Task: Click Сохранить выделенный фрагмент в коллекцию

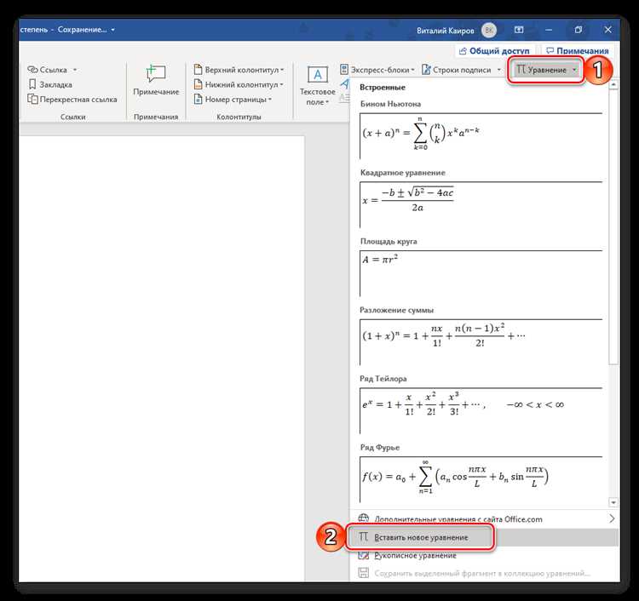Action: tap(484, 573)
